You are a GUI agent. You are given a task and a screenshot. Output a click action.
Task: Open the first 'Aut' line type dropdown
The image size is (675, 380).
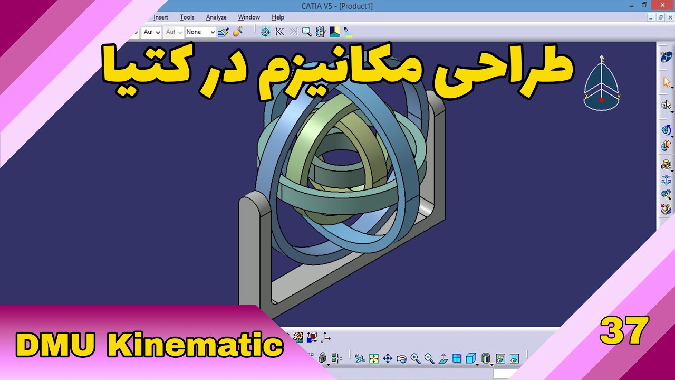click(151, 32)
